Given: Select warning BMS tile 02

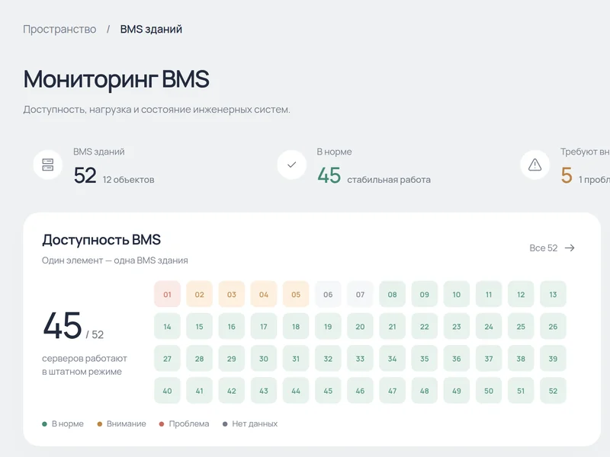Looking at the screenshot, I should coord(200,294).
